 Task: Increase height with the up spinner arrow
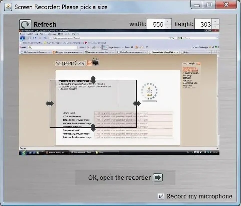[x=215, y=21]
